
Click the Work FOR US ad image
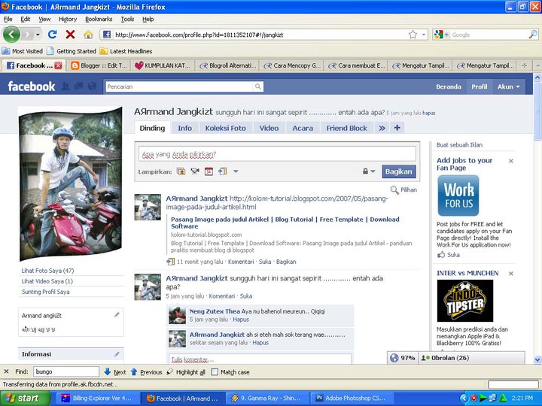[458, 195]
